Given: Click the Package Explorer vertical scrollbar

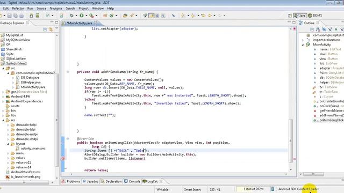Looking at the screenshot, I should [x=57, y=120].
